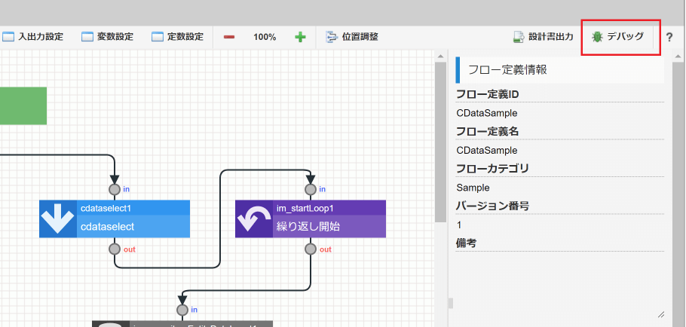Click the in port above im_startLoop1

click(x=310, y=189)
